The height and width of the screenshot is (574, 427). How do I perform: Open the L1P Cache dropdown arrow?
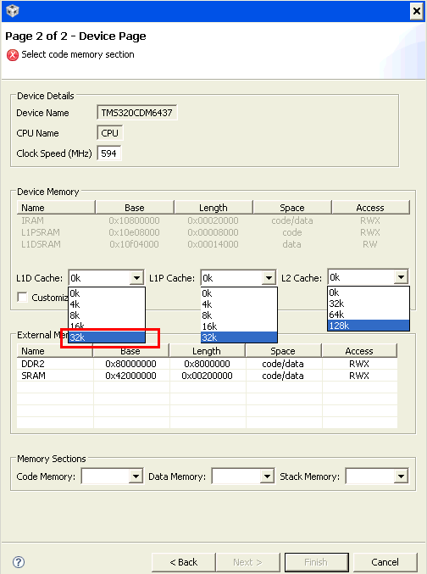click(x=269, y=278)
